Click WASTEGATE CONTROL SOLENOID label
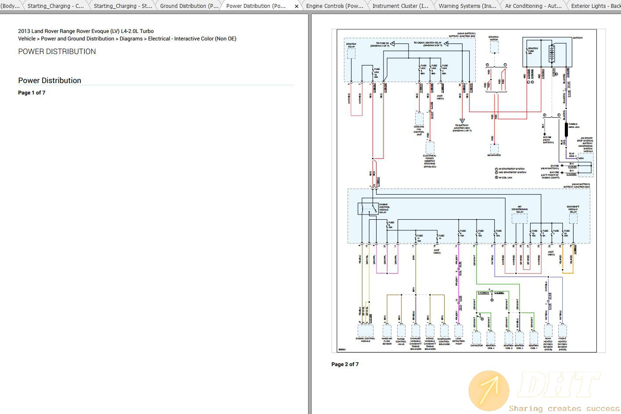This screenshot has height=414, width=621. [444, 341]
